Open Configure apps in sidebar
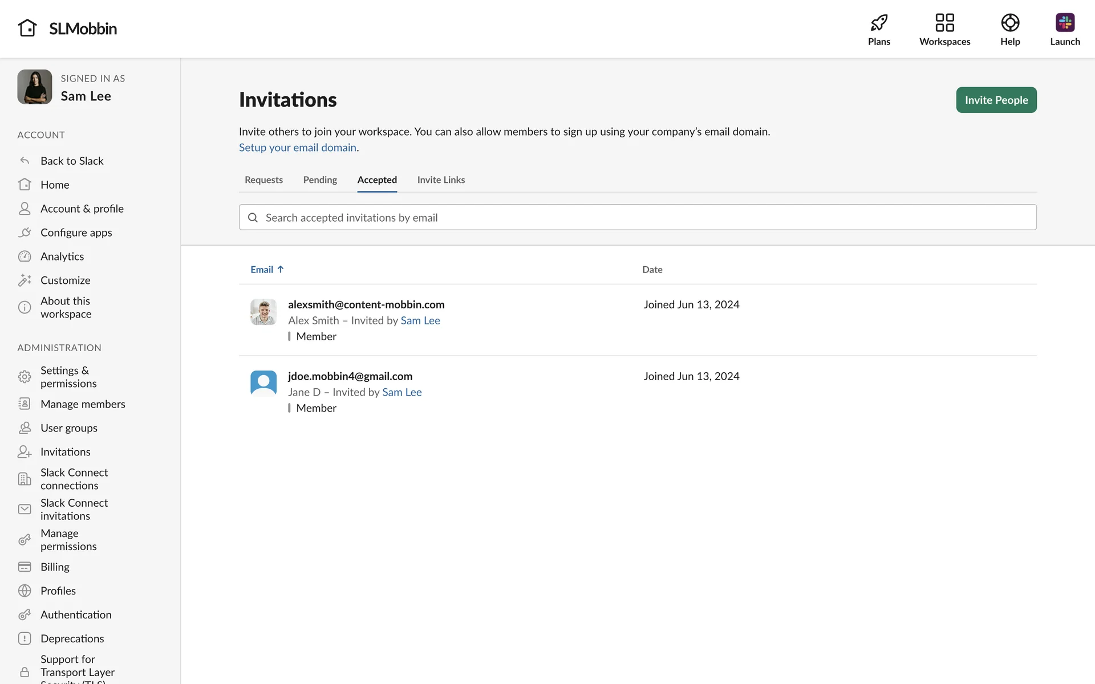1095x684 pixels. point(76,233)
